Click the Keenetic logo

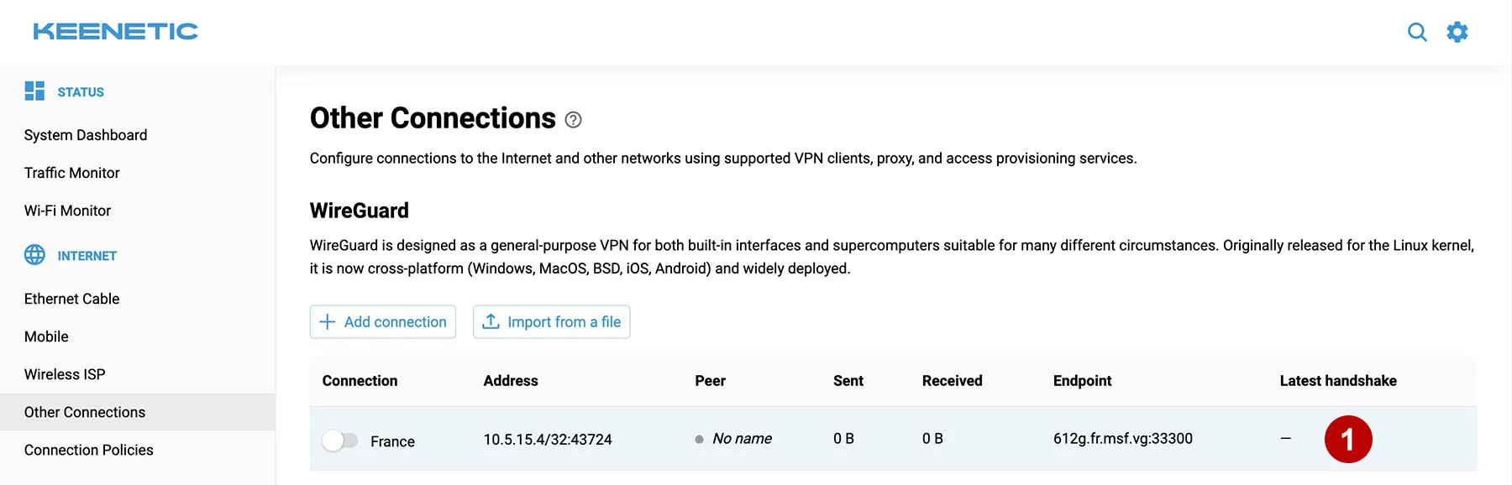coord(113,31)
